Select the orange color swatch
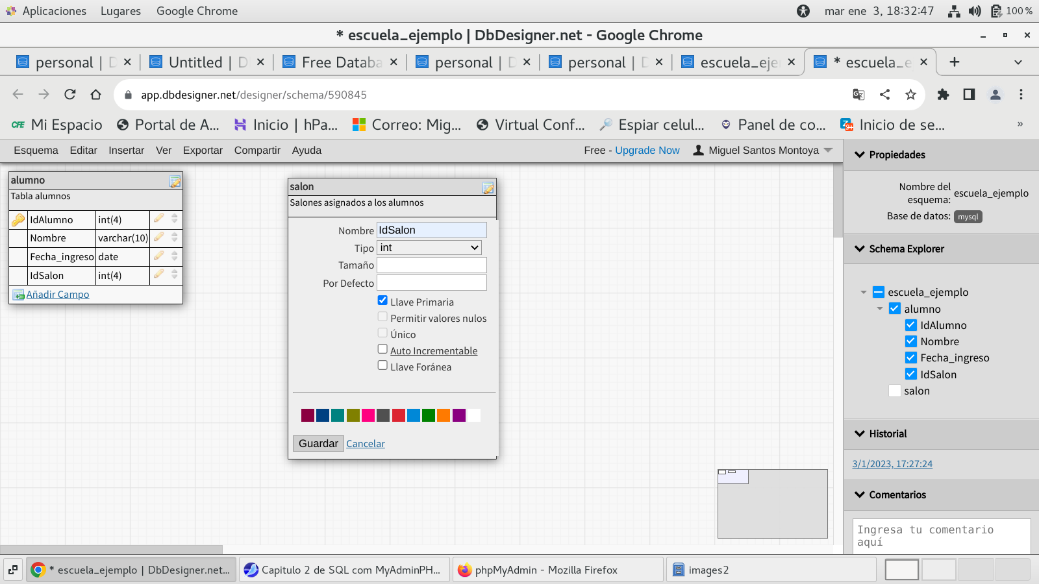Image resolution: width=1039 pixels, height=584 pixels. pyautogui.click(x=444, y=415)
